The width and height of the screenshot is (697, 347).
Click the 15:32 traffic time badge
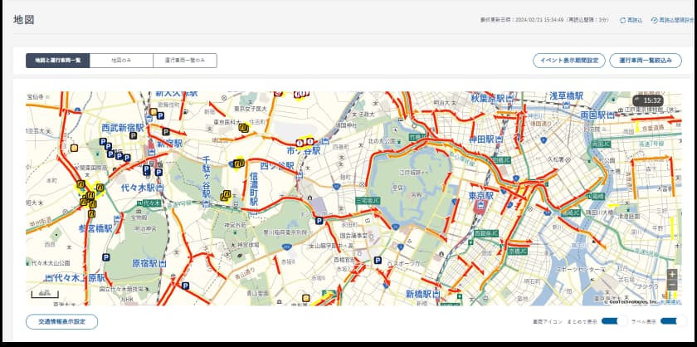click(648, 100)
